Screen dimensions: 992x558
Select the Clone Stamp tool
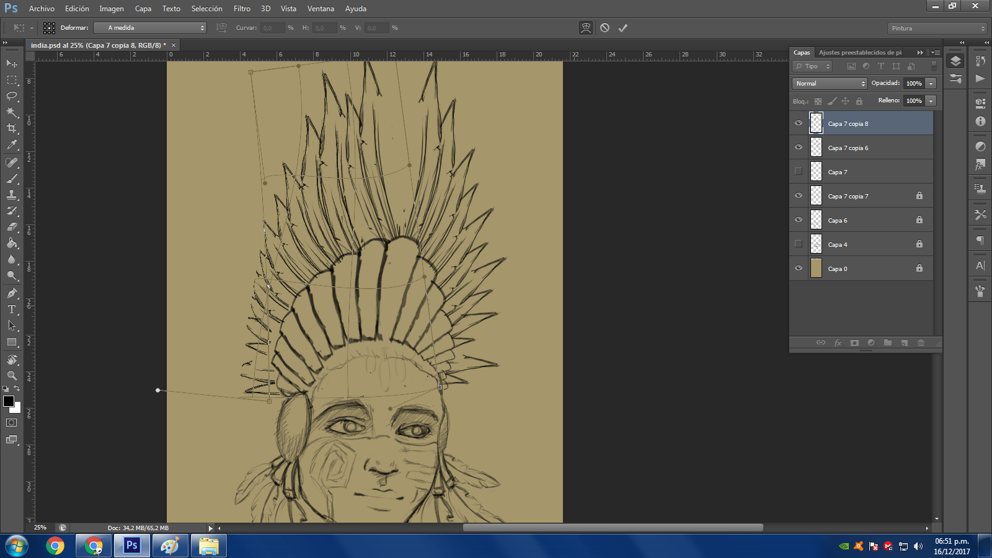point(12,195)
